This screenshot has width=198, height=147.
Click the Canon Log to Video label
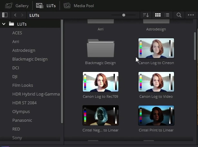pos(156,96)
